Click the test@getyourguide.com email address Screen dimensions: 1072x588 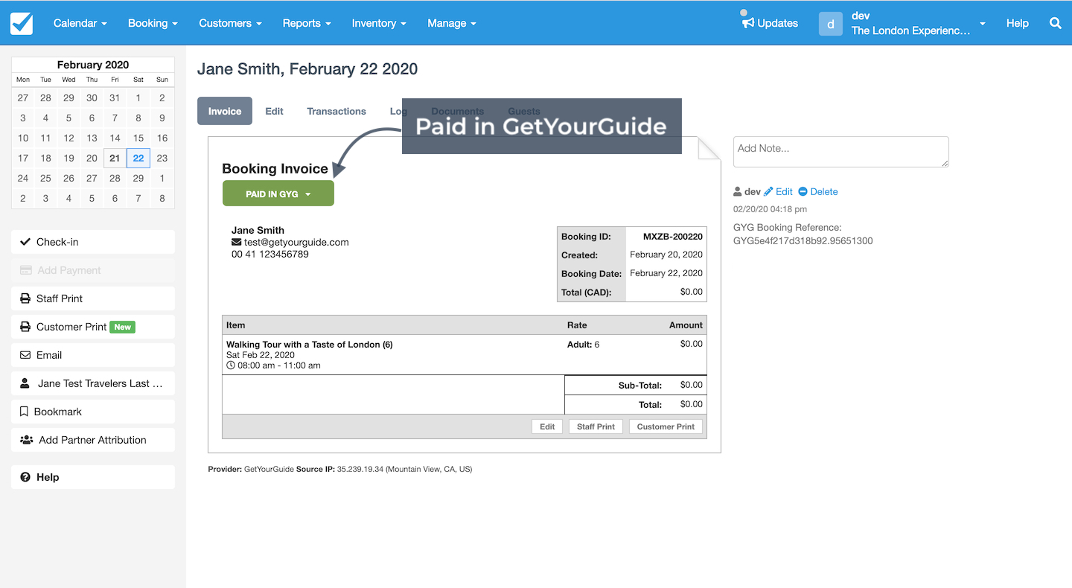coord(296,242)
